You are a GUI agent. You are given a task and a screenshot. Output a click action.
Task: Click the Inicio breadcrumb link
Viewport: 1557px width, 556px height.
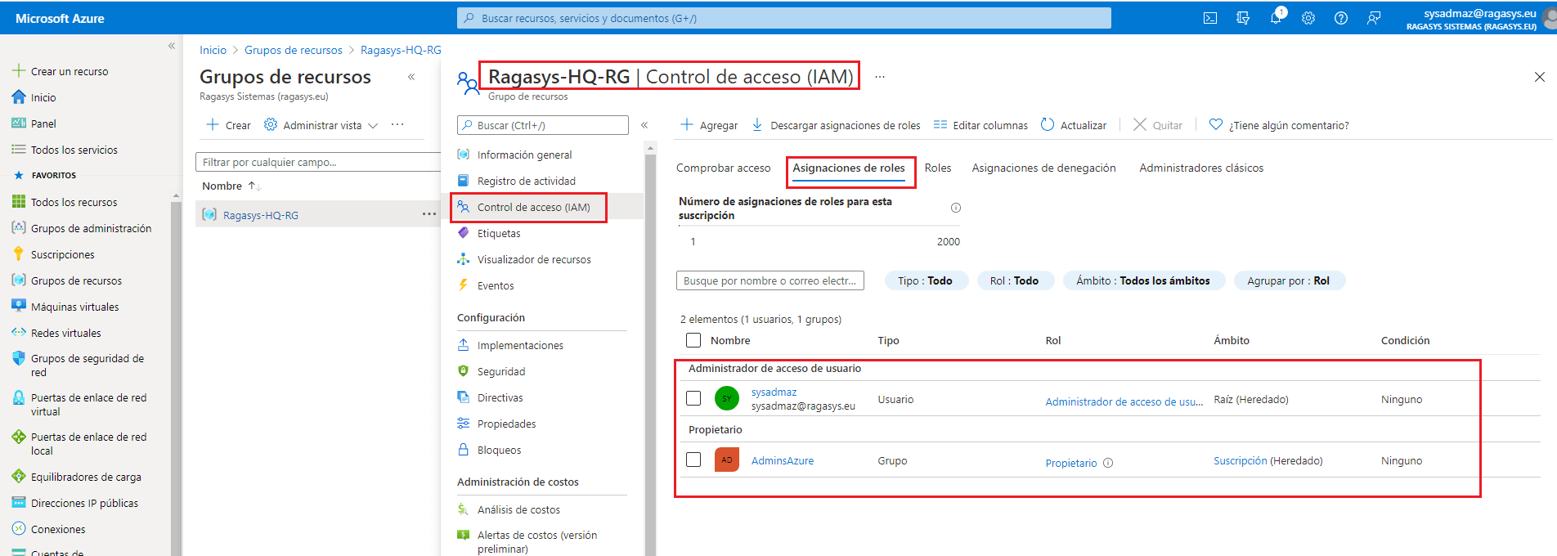213,50
